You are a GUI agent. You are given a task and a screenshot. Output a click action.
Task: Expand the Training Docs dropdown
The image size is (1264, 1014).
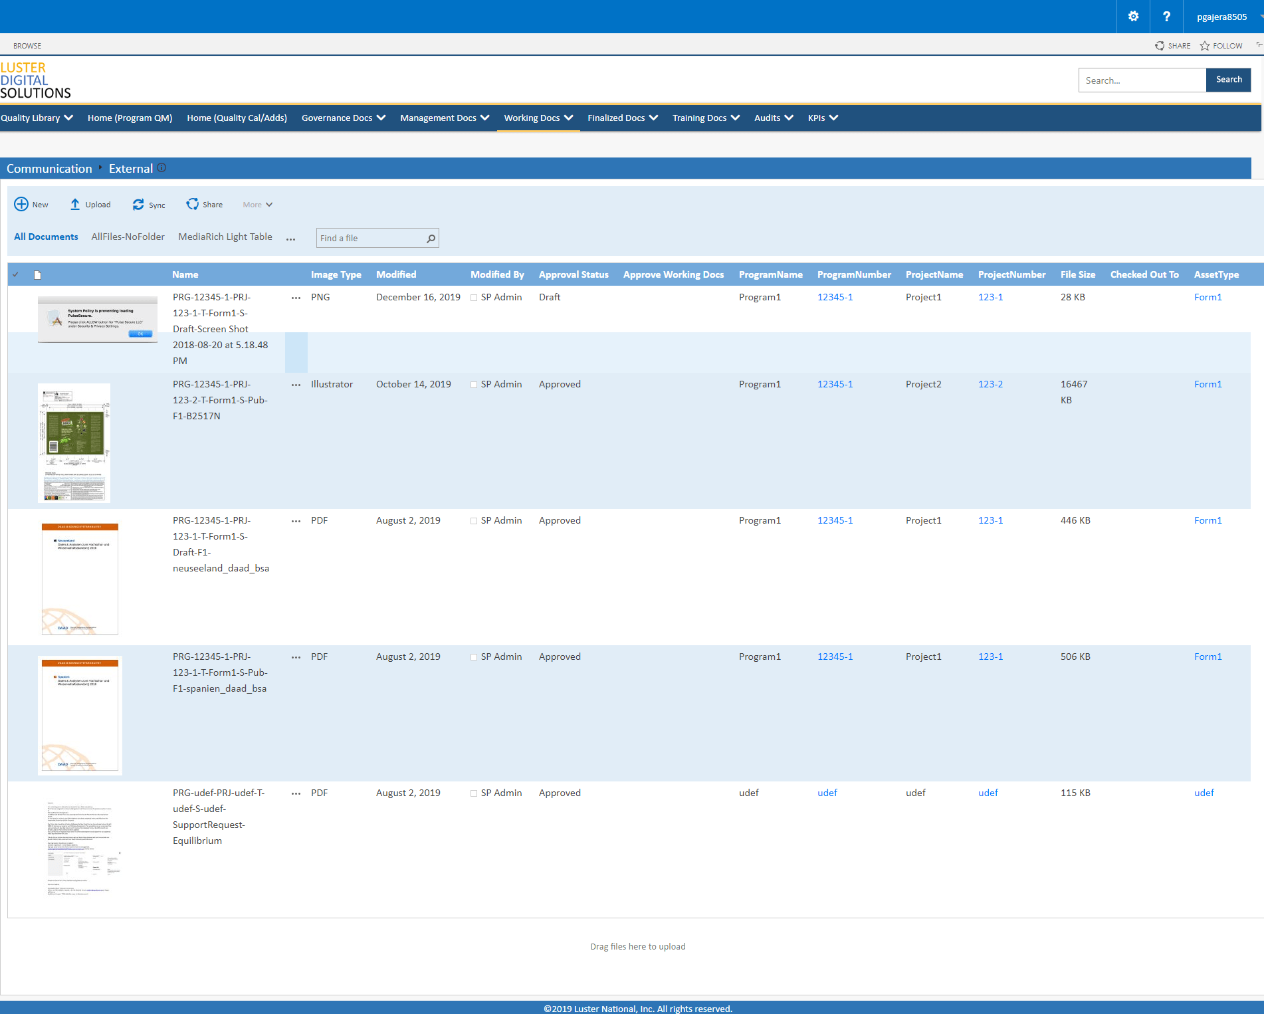click(x=736, y=118)
